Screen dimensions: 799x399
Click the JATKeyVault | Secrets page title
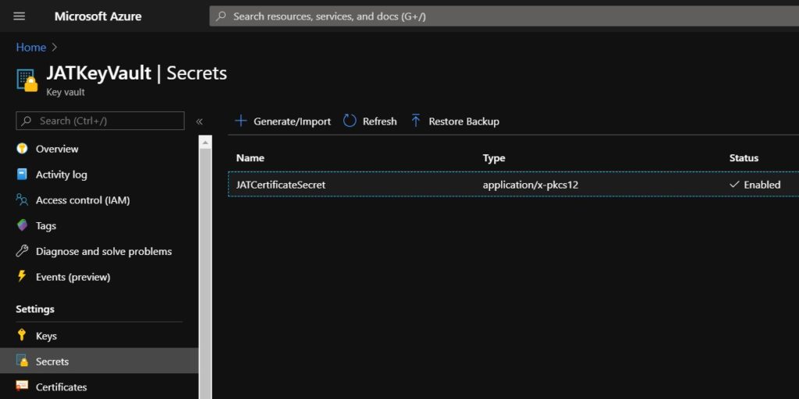137,73
